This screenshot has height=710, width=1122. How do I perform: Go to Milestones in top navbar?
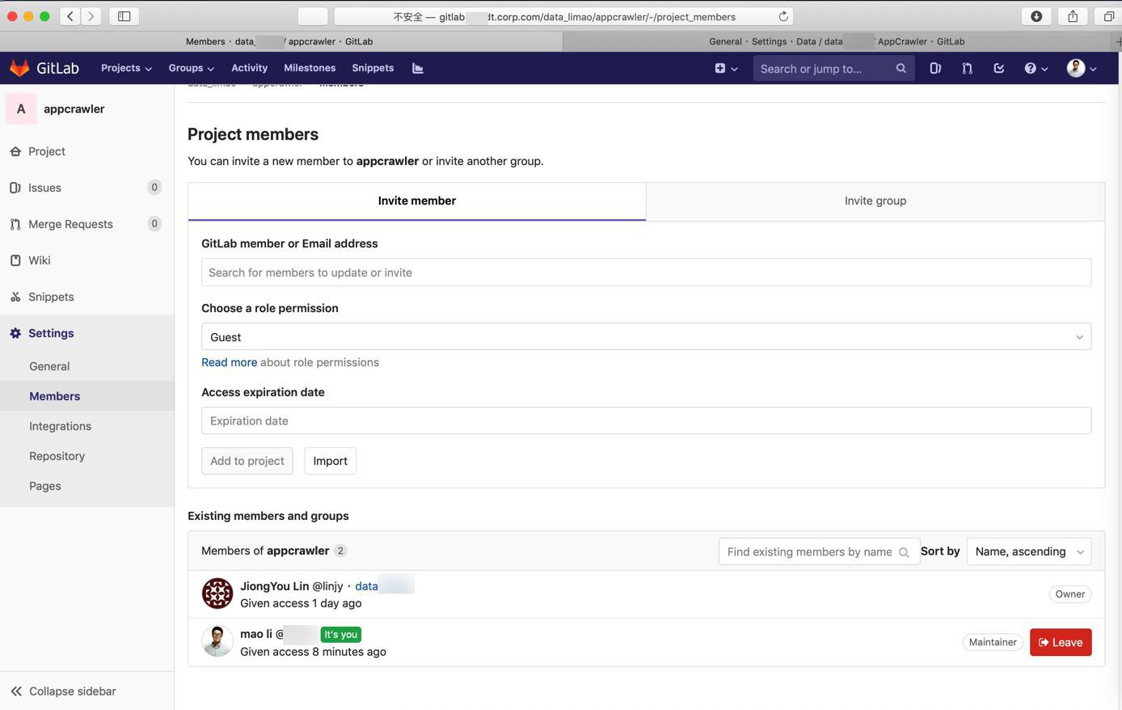[310, 68]
